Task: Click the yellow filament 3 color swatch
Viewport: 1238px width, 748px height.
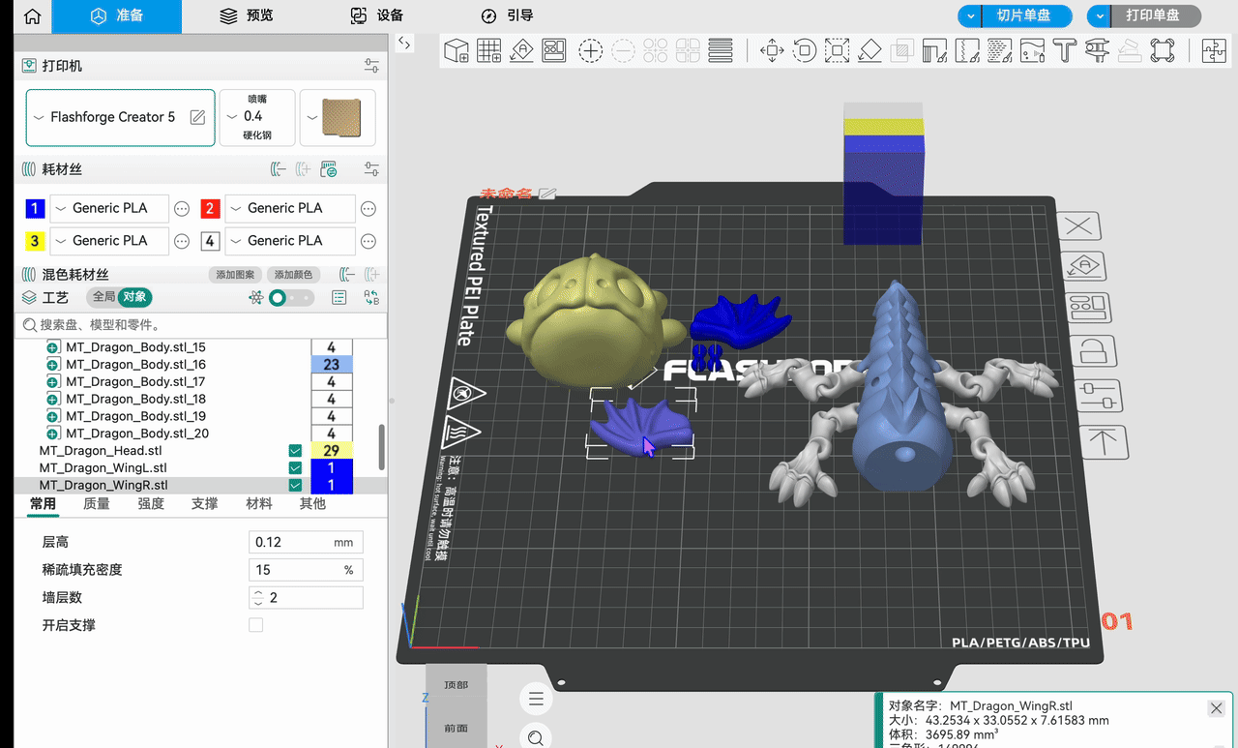Action: coord(35,241)
